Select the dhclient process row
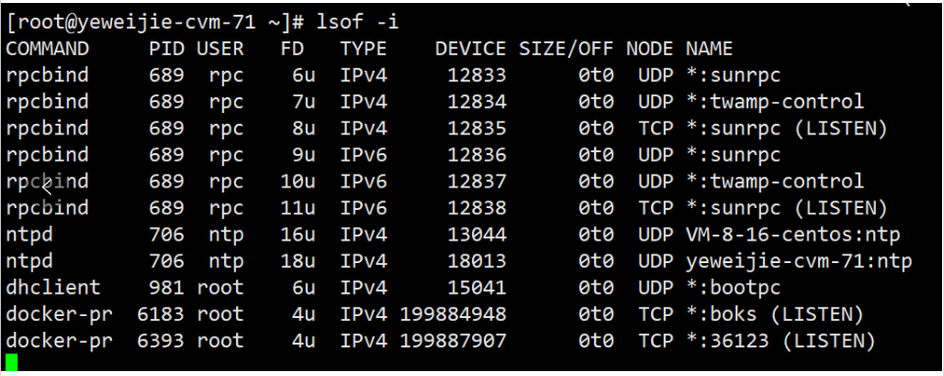 393,288
